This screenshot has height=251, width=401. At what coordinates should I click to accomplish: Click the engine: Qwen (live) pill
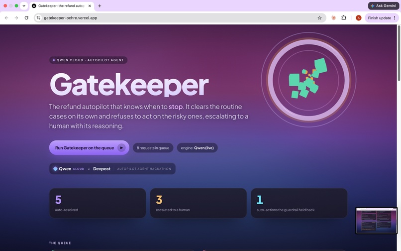(x=197, y=148)
